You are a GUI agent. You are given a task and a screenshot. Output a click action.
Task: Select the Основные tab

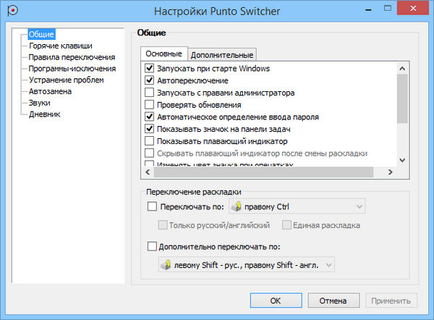[x=163, y=54]
